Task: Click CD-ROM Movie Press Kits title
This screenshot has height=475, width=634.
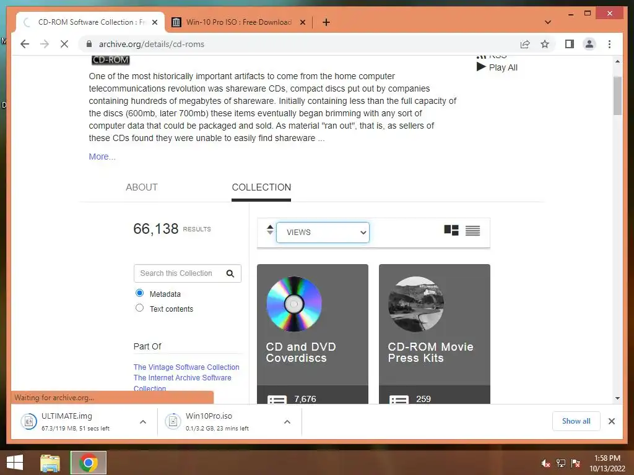Action: tap(430, 352)
